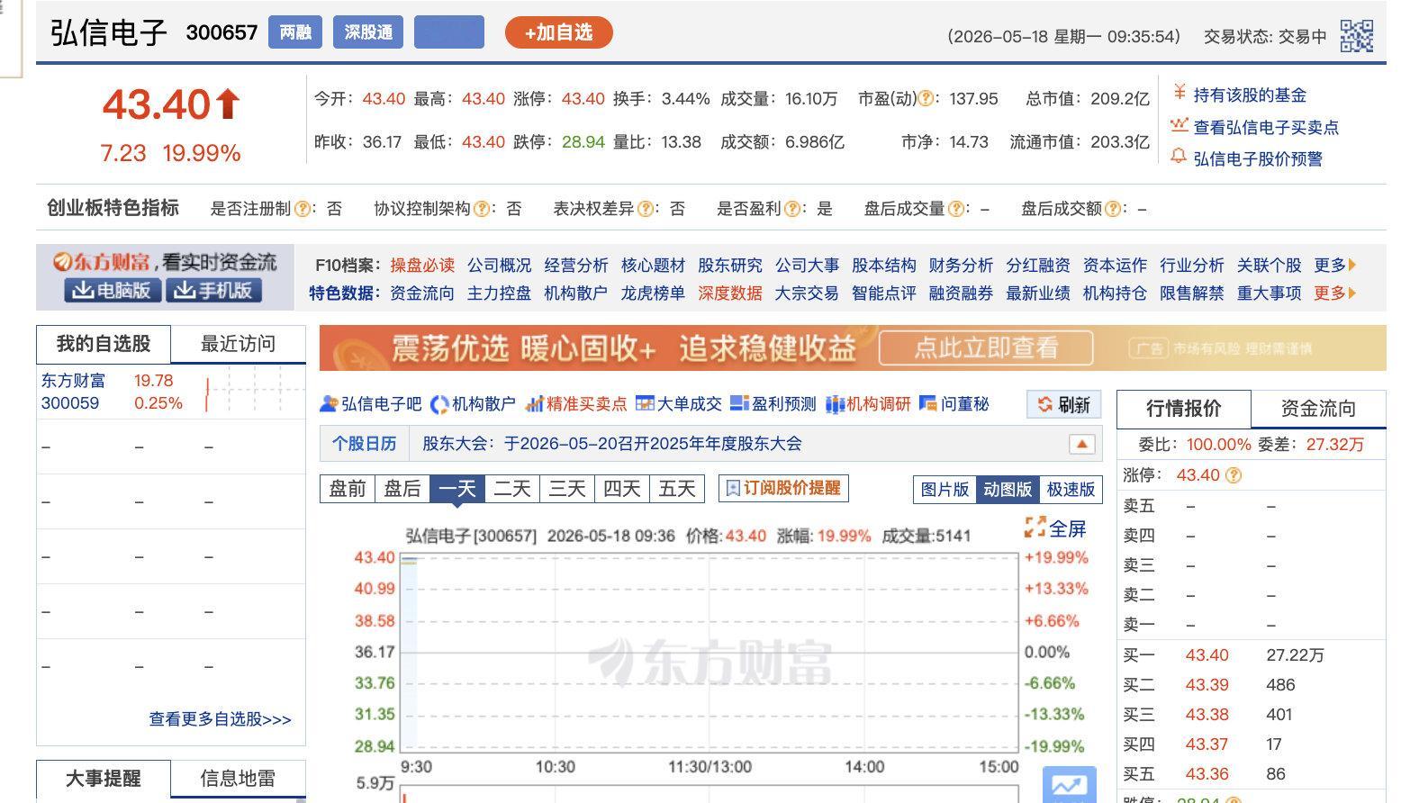Click the 表决权差异 help question mark icon
1401x803 pixels.
click(x=645, y=209)
